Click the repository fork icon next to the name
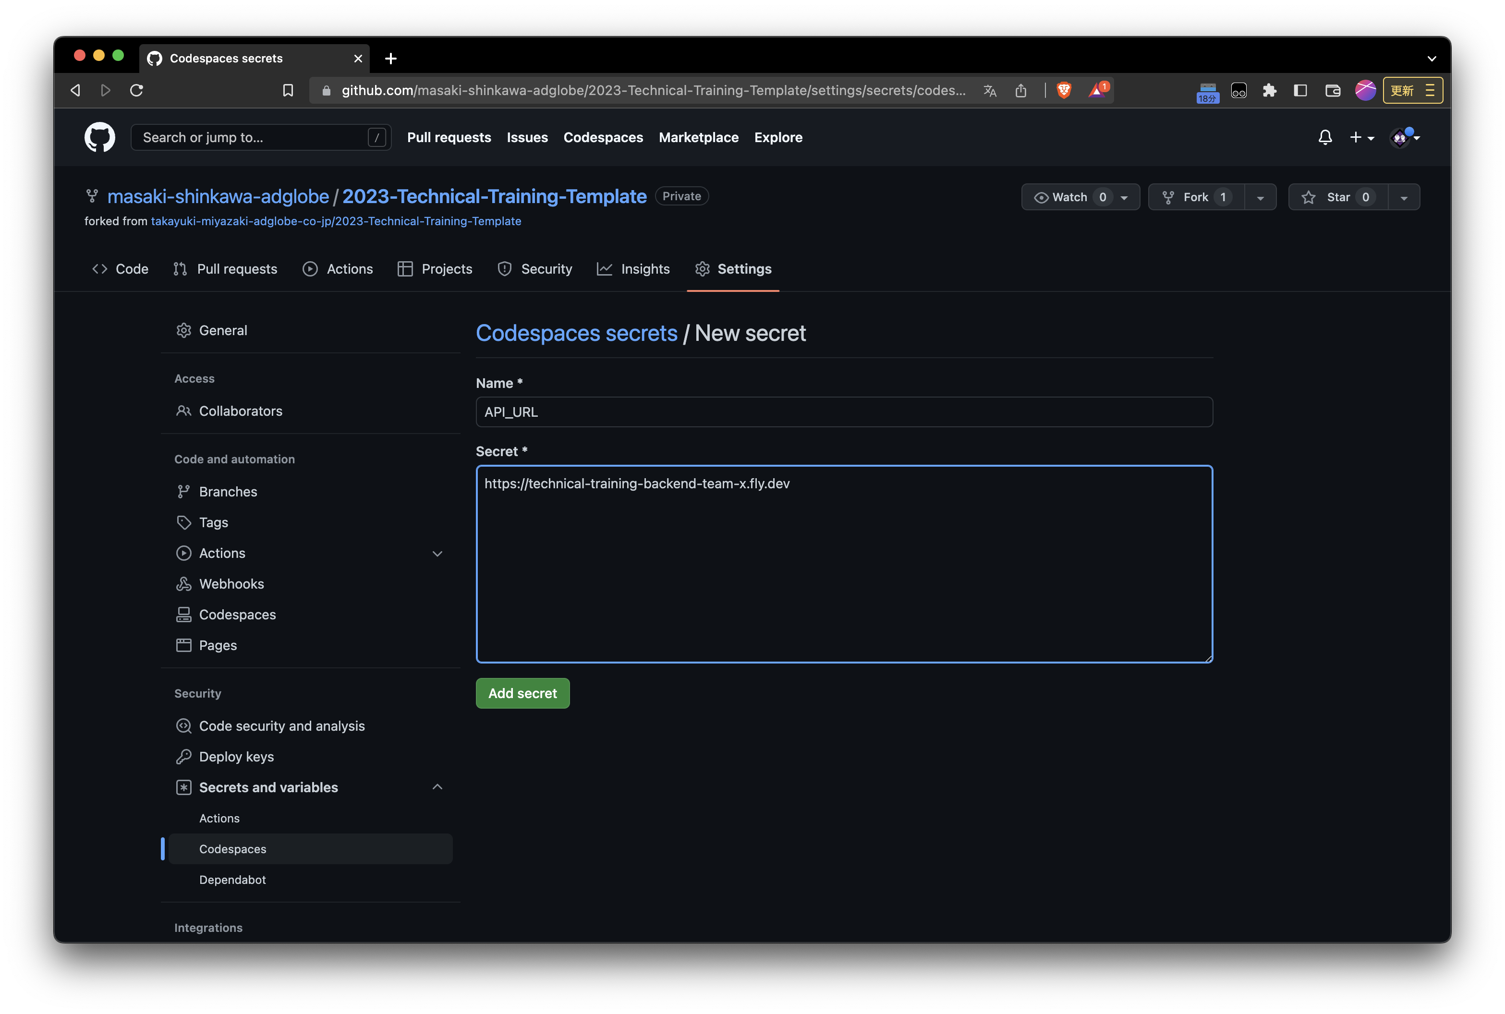 click(x=93, y=195)
